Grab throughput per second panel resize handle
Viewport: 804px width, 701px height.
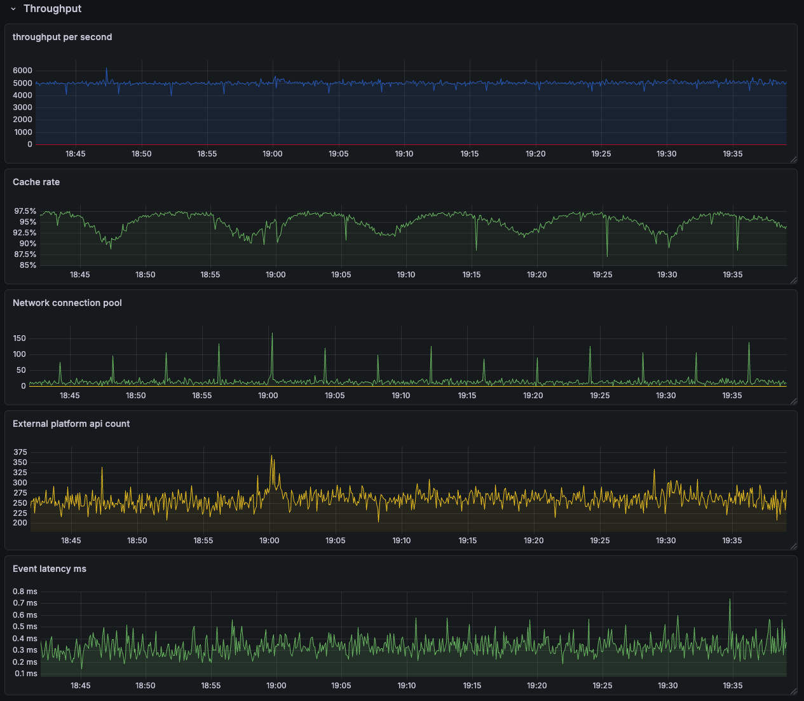[x=794, y=160]
